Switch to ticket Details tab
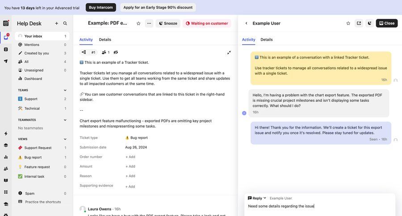 (x=105, y=39)
